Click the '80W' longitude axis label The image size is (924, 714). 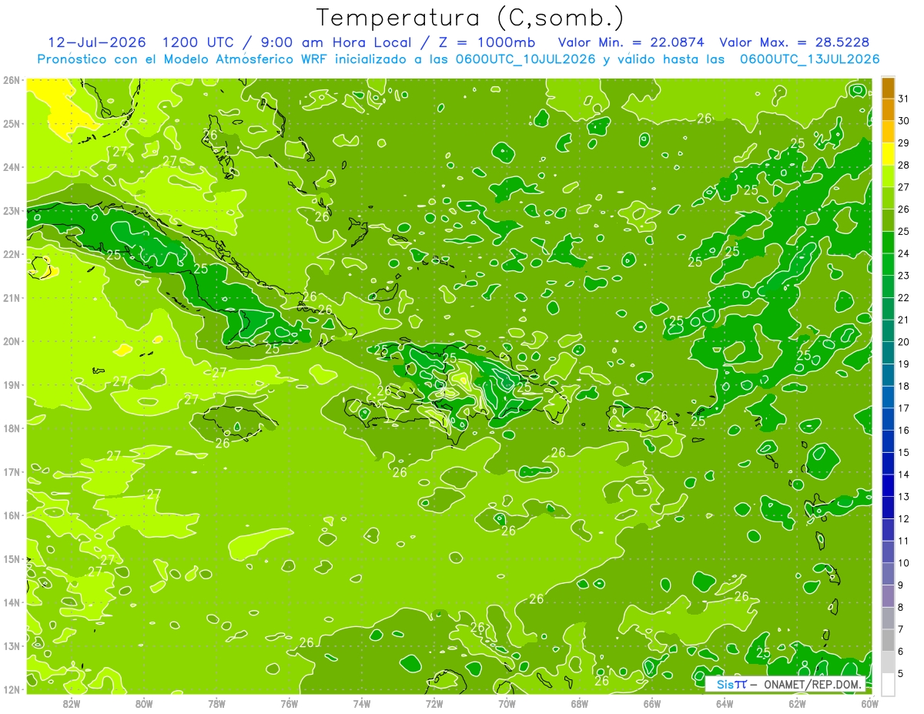click(143, 703)
